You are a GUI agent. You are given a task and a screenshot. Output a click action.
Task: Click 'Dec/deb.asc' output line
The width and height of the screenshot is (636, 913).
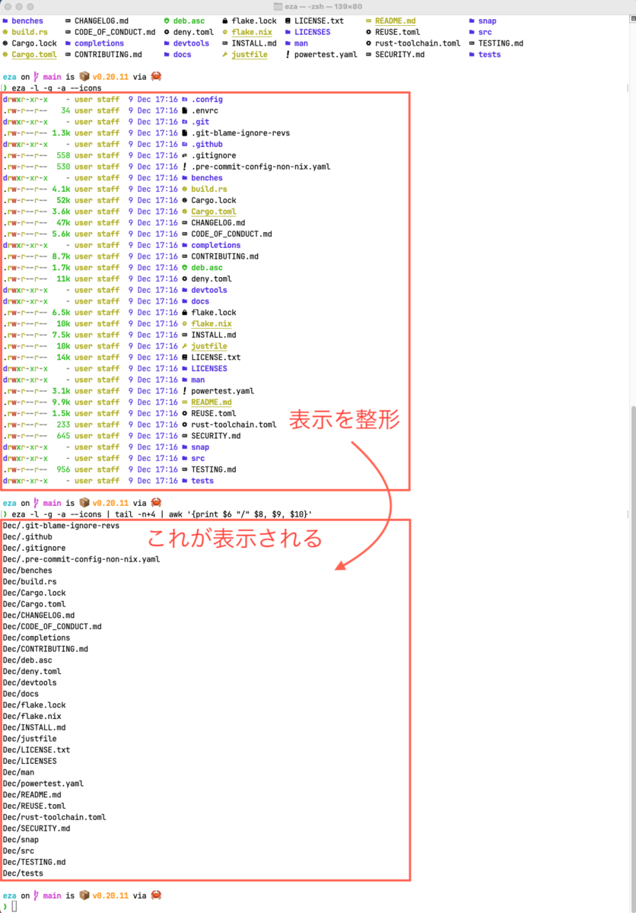pos(27,660)
